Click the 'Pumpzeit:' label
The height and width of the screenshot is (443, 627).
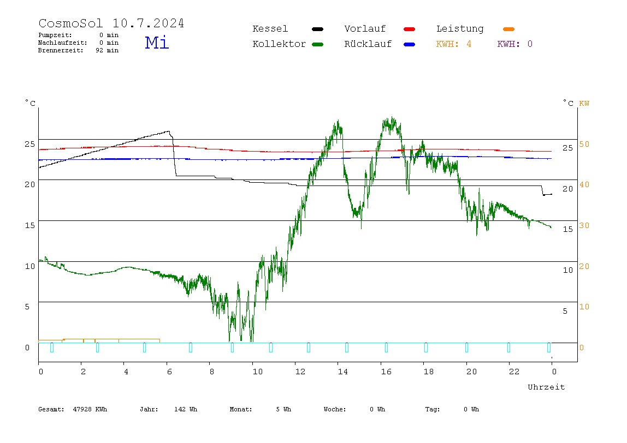[55, 35]
